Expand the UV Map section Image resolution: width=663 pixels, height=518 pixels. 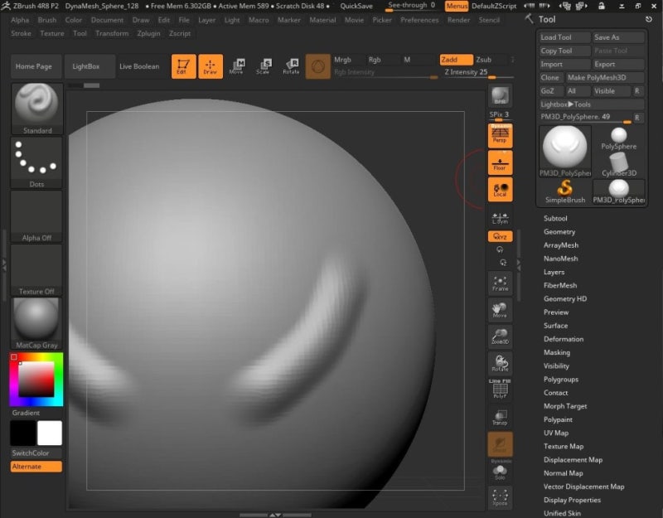556,433
